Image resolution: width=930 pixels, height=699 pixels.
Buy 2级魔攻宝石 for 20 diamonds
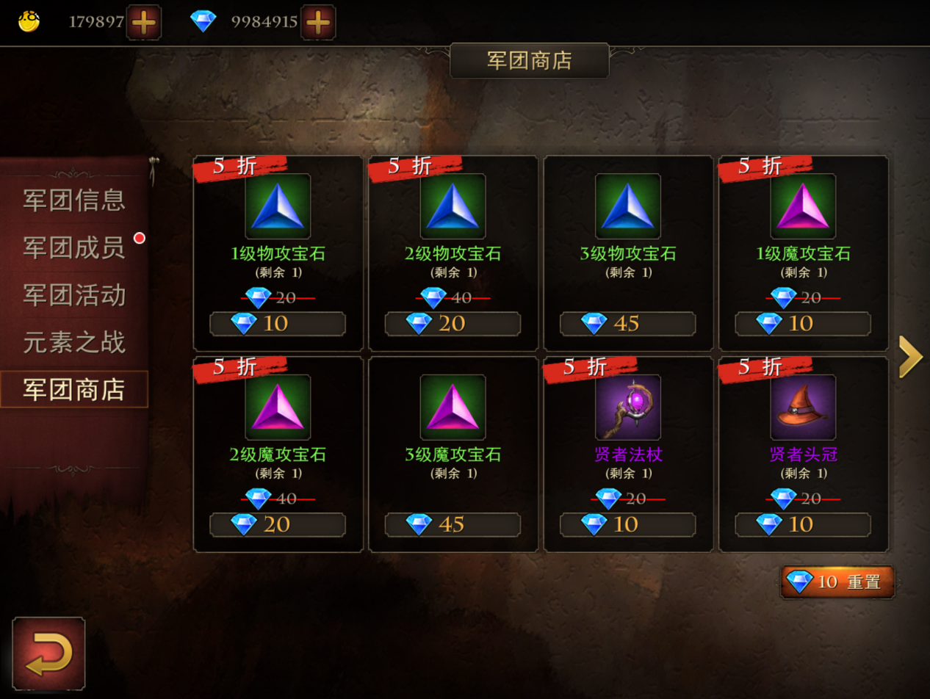pos(278,525)
